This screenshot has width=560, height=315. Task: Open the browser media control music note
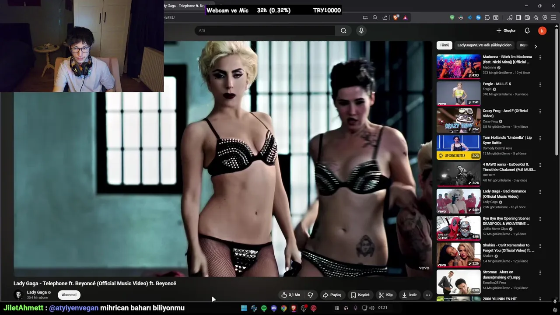(x=510, y=17)
